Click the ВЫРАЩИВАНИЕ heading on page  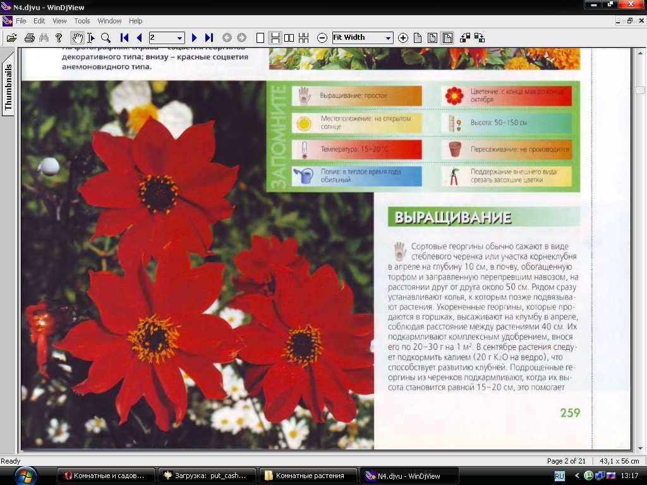pyautogui.click(x=453, y=217)
